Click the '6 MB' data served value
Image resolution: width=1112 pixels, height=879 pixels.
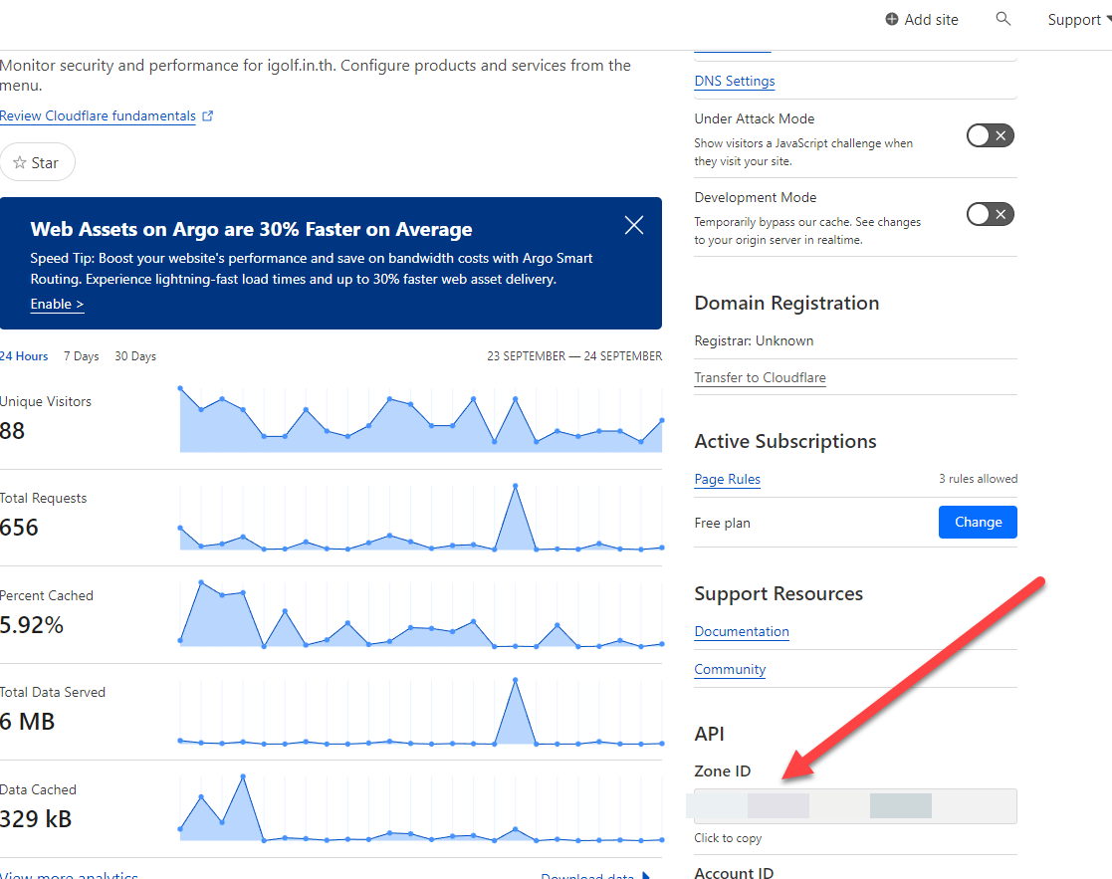tap(27, 722)
